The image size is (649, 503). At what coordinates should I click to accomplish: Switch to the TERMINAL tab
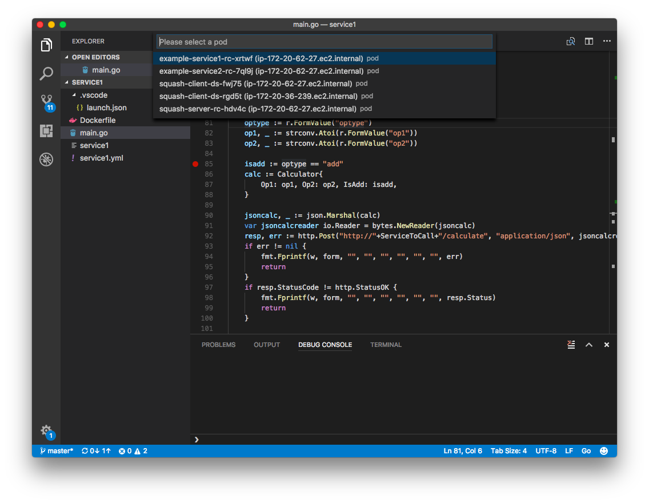[x=386, y=345]
